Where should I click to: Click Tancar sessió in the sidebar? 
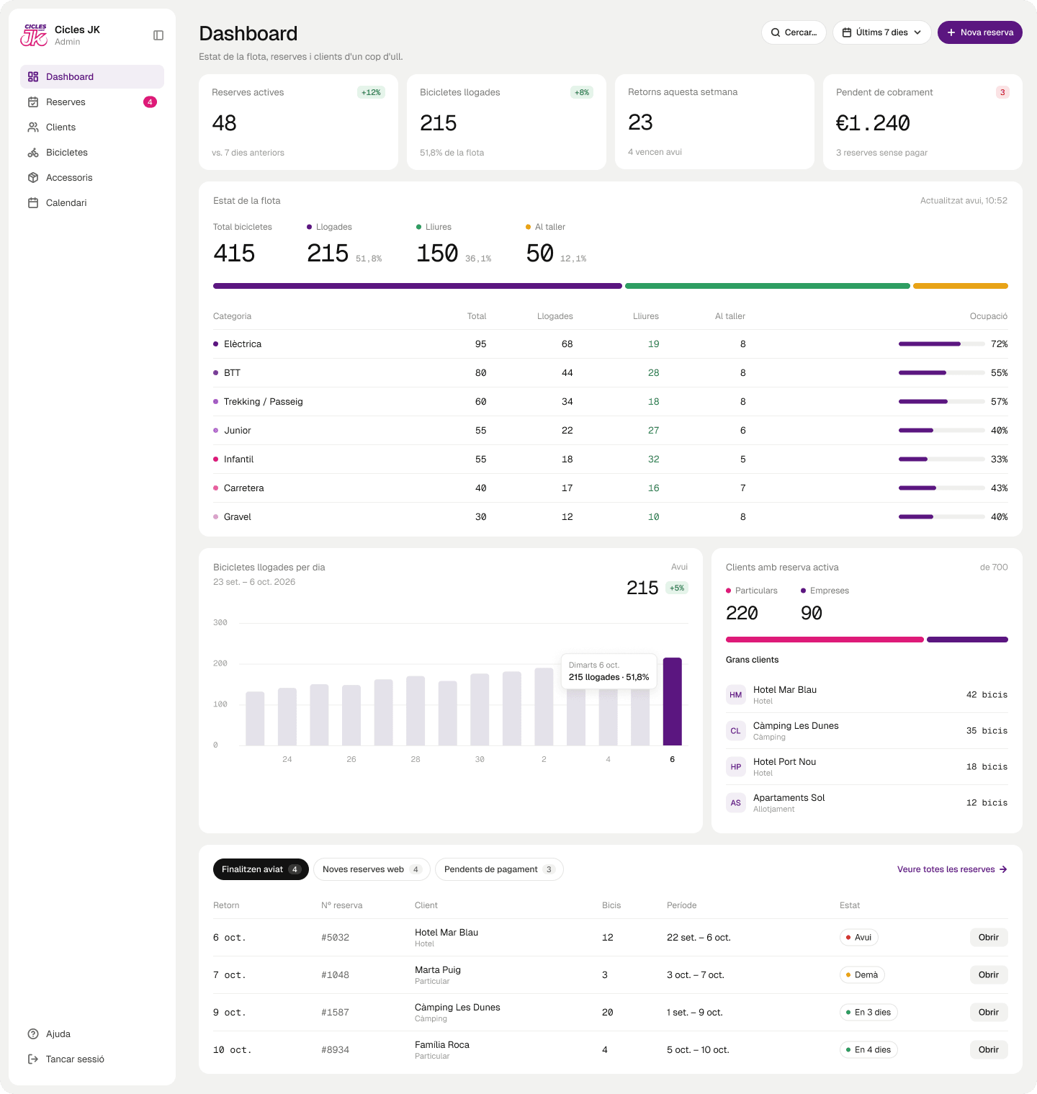click(x=92, y=1059)
